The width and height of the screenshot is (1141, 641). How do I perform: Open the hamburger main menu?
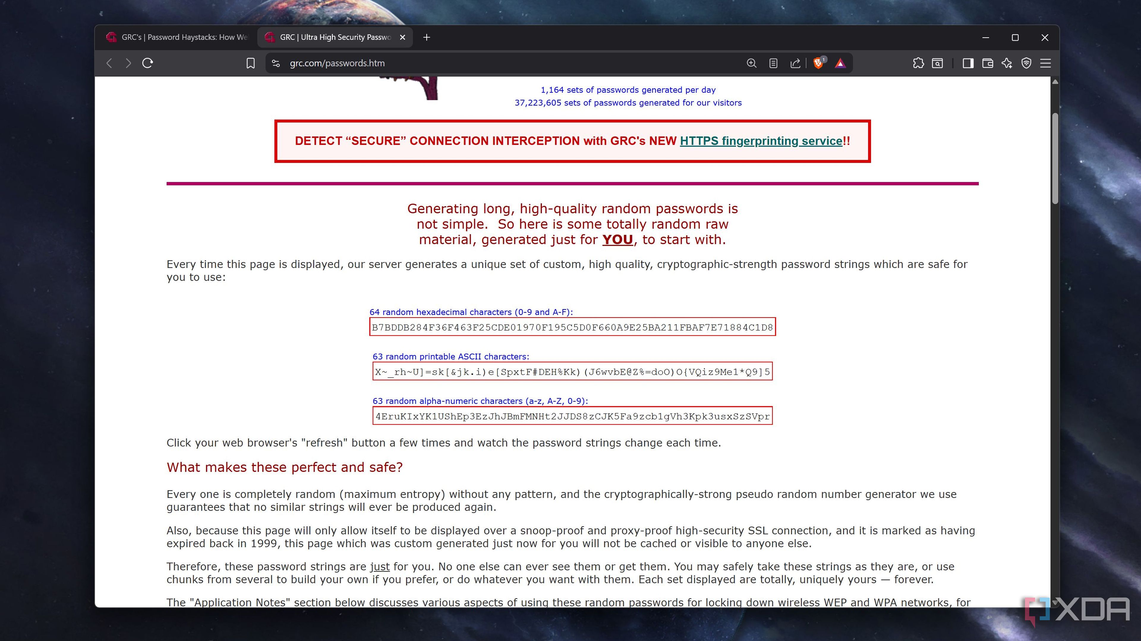(1046, 63)
